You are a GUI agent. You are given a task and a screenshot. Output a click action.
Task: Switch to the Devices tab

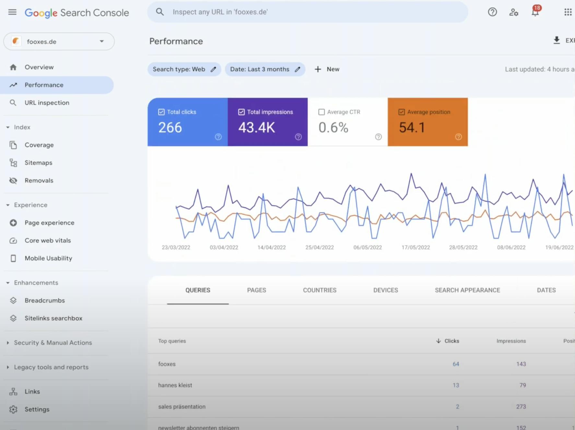click(386, 290)
